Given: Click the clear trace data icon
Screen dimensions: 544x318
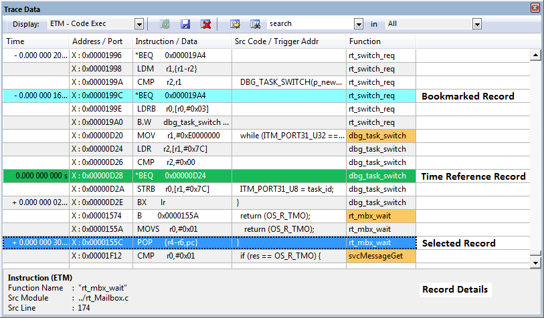Looking at the screenshot, I should (x=206, y=24).
